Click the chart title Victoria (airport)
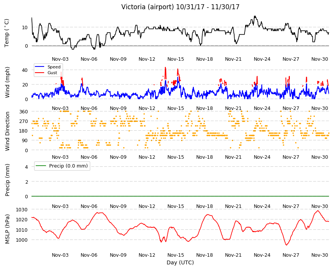 [147, 7]
